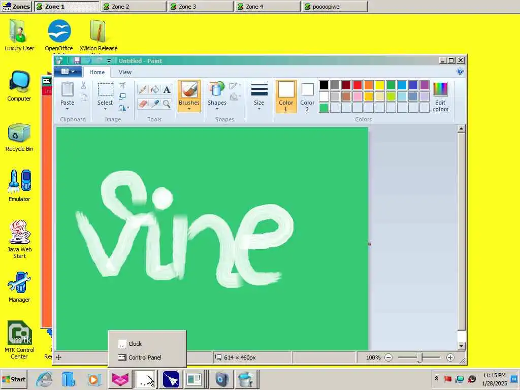Open the Shape outline dropdown
The width and height of the screenshot is (520, 390).
(235, 86)
